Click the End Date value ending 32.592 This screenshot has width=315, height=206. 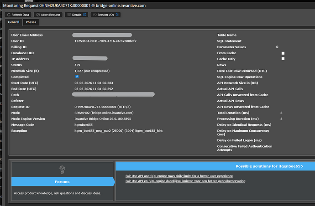[x=94, y=89]
